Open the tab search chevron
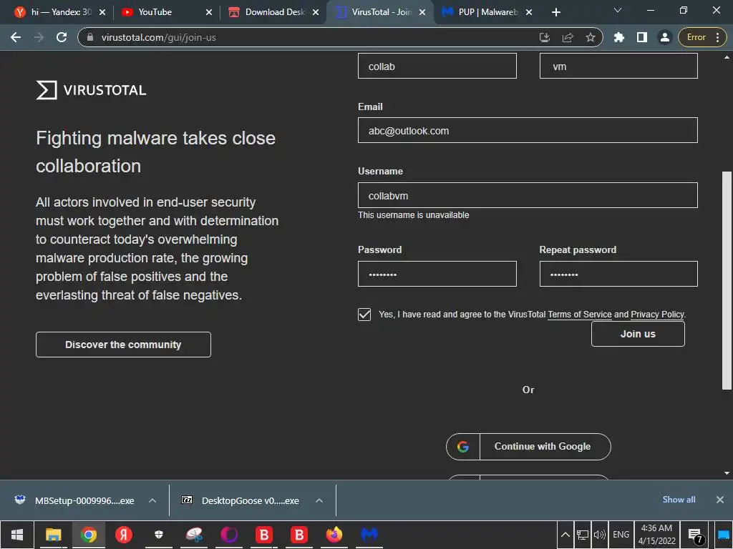733x549 pixels. click(618, 10)
